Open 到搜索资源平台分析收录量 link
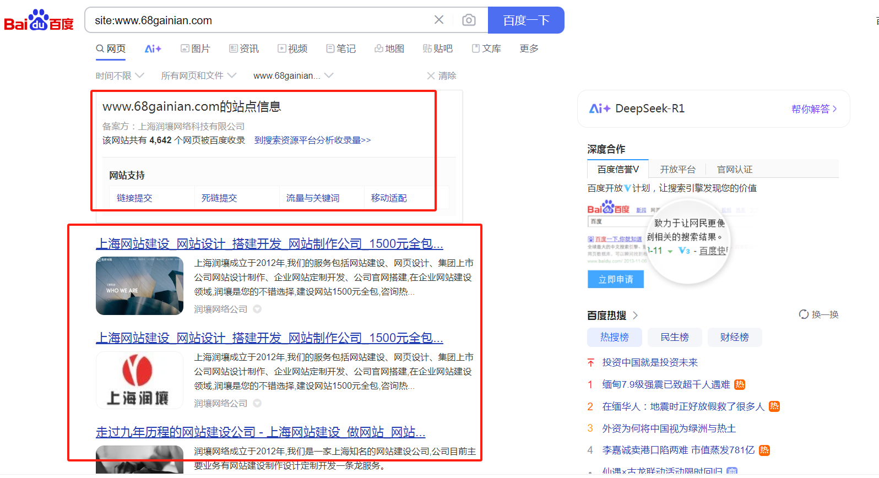This screenshot has width=879, height=478. point(312,140)
